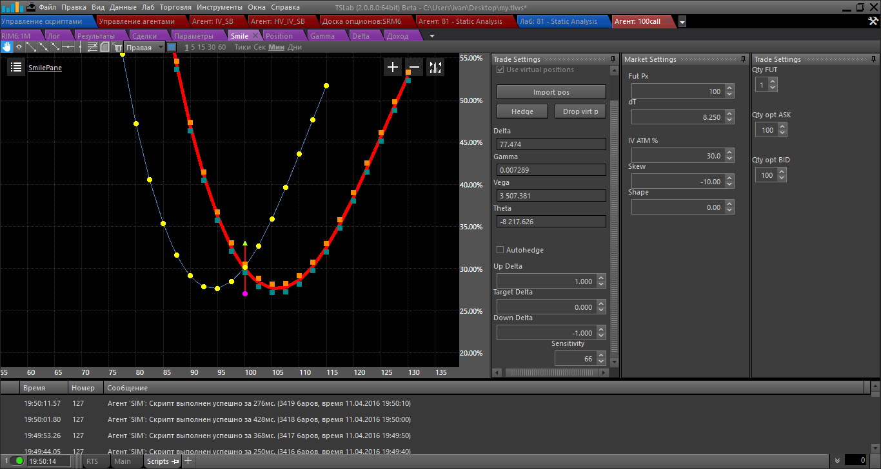The width and height of the screenshot is (881, 469).
Task: Select the hand pan tool
Action: tap(6, 47)
